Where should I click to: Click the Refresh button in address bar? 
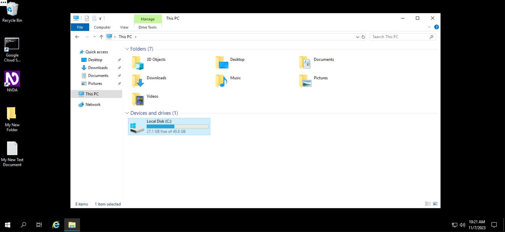[x=363, y=37]
